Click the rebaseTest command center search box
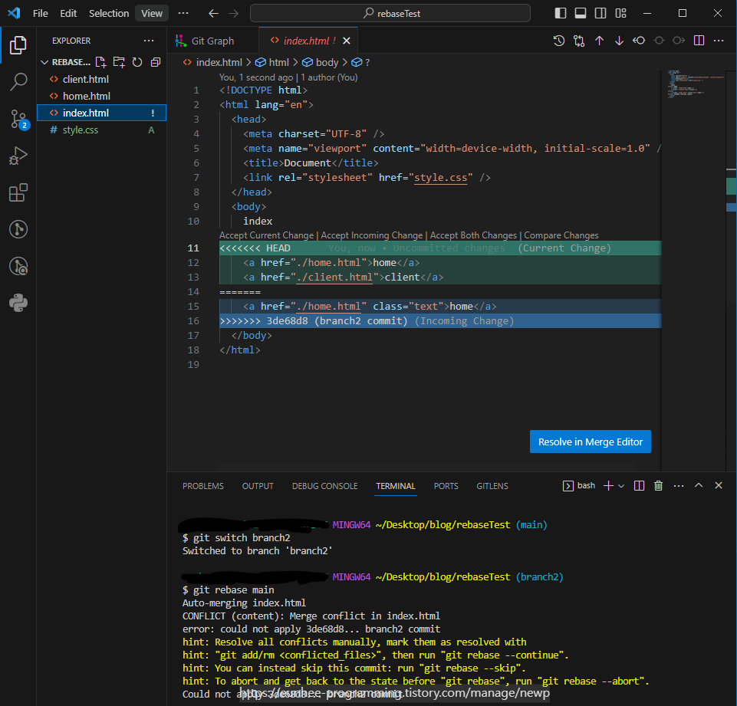This screenshot has width=737, height=706. click(390, 13)
